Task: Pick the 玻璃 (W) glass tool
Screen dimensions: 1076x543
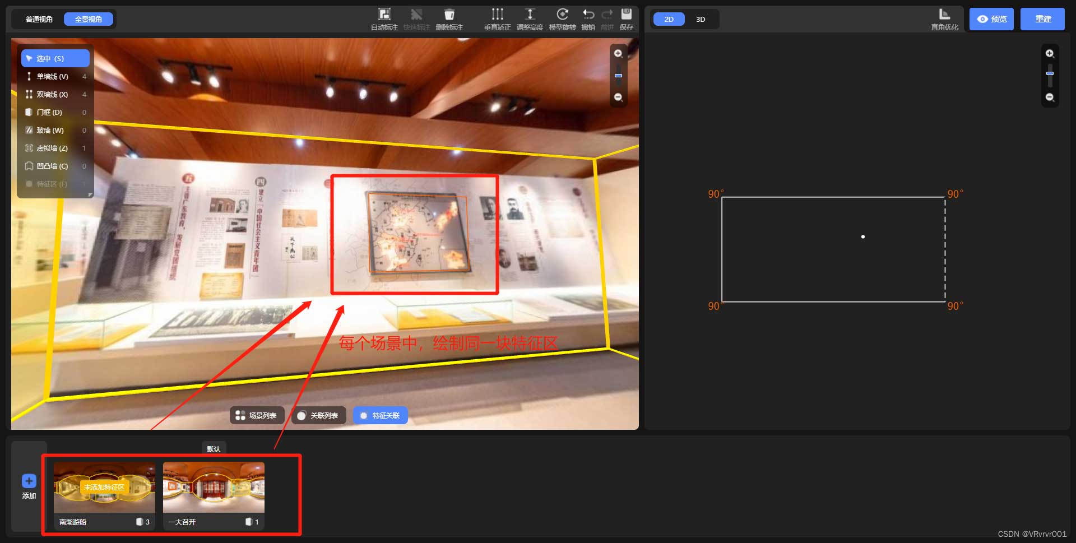Action: pos(55,130)
